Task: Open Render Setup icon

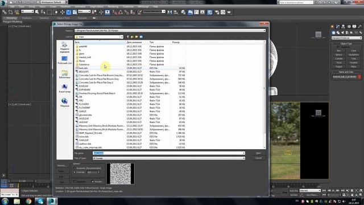Action: pos(217,12)
